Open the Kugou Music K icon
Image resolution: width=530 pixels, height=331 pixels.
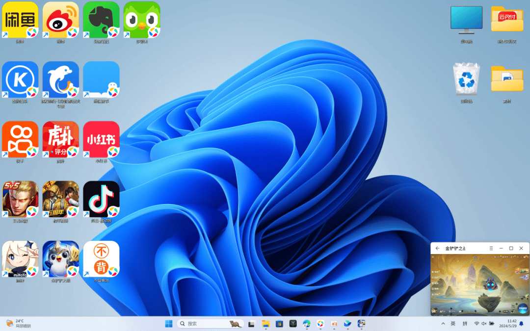click(x=20, y=79)
